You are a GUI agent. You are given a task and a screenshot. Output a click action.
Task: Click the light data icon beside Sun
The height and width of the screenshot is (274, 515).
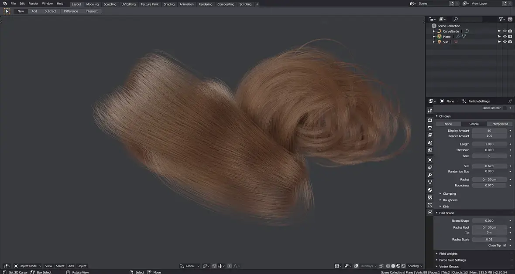tap(456, 42)
